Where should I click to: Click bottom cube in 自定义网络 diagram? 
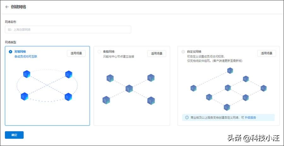click(x=227, y=107)
